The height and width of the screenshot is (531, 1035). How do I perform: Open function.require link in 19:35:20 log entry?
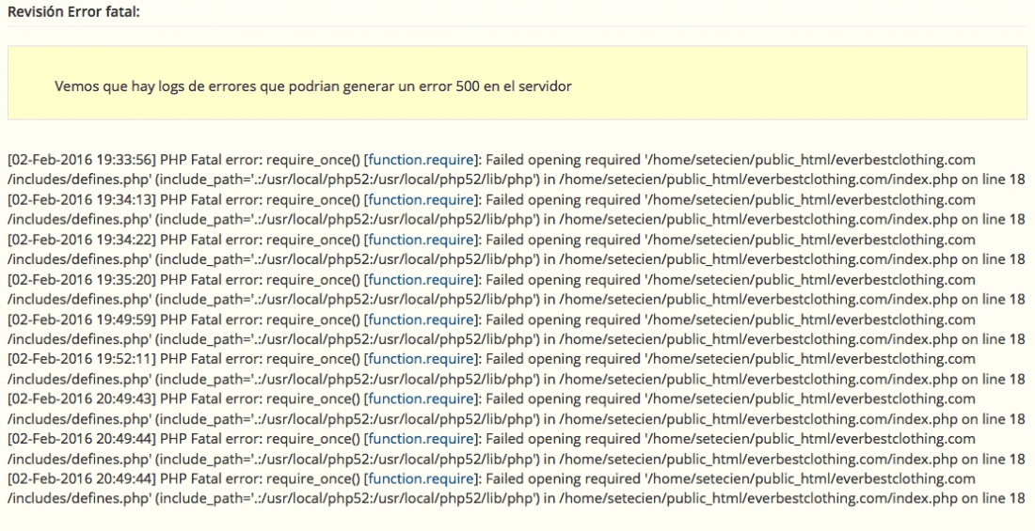(x=422, y=280)
